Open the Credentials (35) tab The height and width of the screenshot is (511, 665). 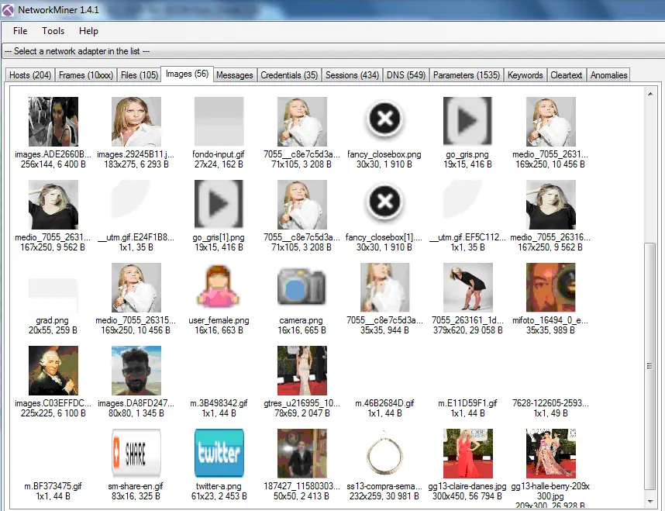click(x=289, y=75)
